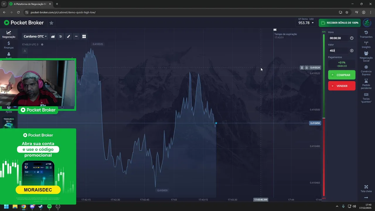Click the expiration time flag marker
The width and height of the screenshot is (375, 211).
tap(275, 30)
